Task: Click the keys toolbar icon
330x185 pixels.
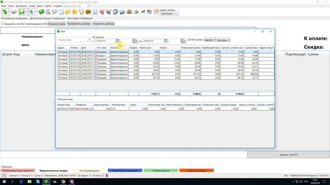Action: coord(156,12)
